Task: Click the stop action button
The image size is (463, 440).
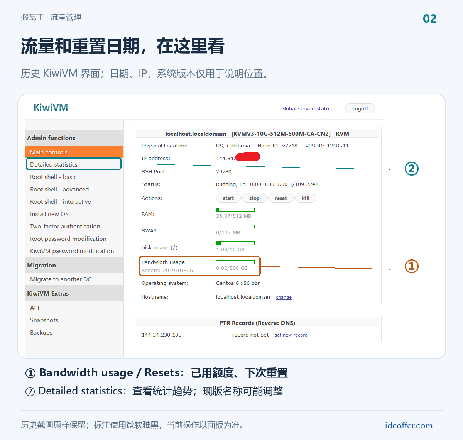Action: click(254, 198)
